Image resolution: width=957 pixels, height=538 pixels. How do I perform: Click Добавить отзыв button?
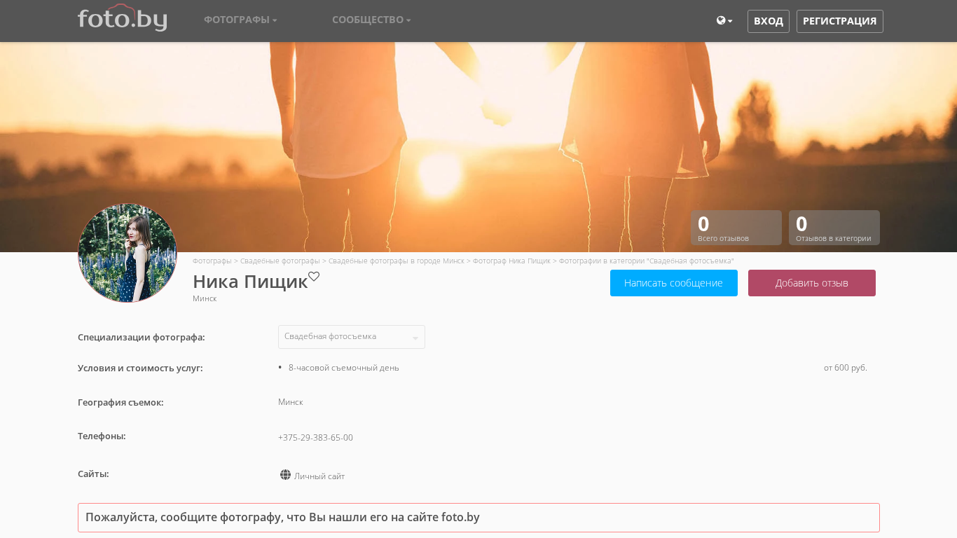point(812,283)
